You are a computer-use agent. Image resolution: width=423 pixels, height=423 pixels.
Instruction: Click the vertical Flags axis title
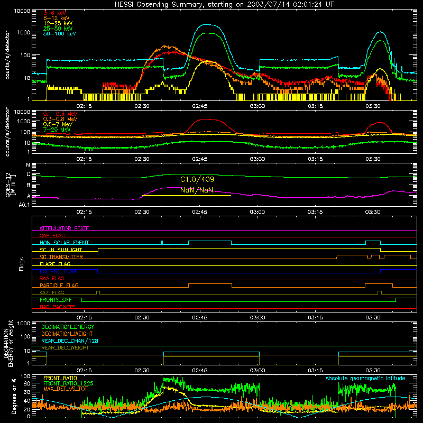22,264
